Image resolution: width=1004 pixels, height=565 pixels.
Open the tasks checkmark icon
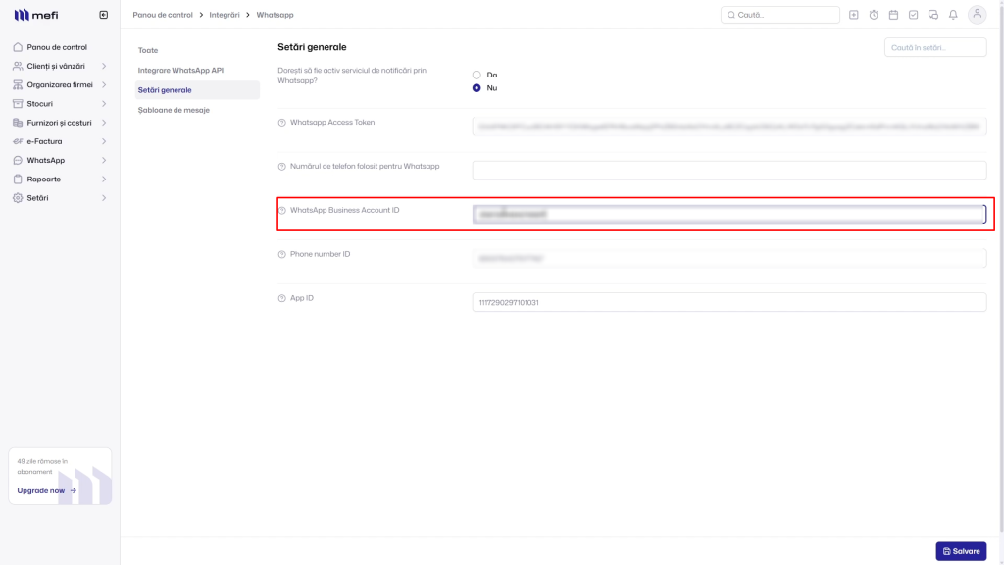[x=913, y=15]
